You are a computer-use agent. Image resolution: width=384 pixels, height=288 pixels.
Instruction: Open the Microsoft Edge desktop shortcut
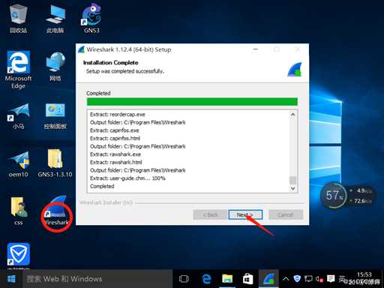(x=19, y=70)
